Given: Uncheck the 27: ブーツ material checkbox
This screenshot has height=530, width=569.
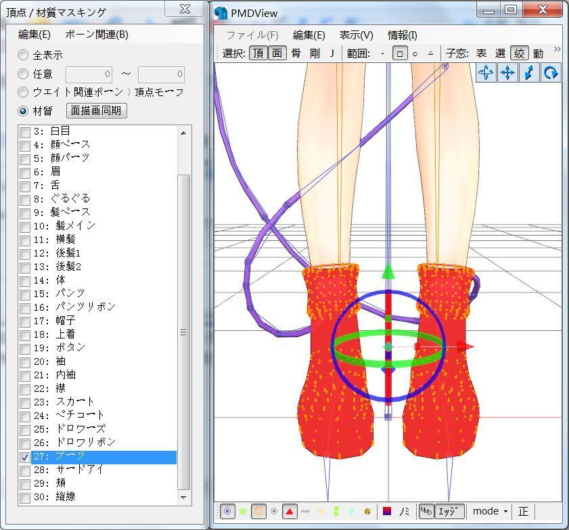Looking at the screenshot, I should 25,457.
